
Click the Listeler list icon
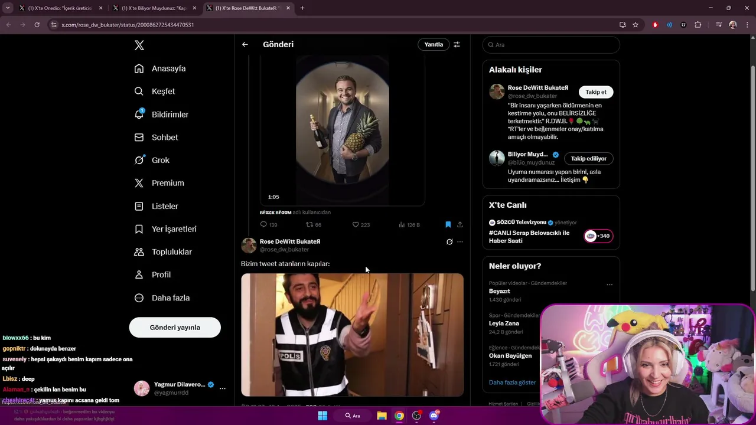point(139,206)
